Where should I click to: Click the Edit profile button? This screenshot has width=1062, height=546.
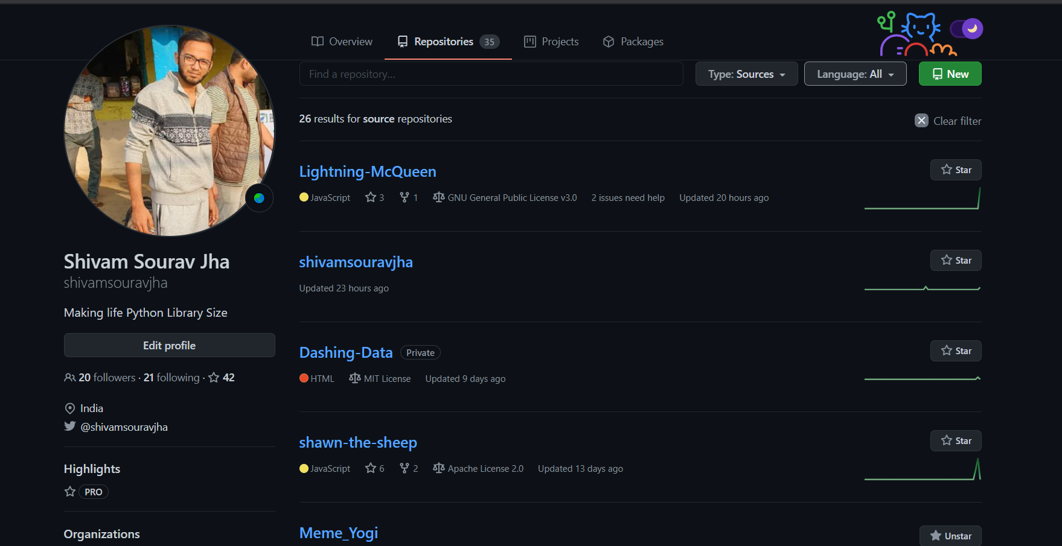point(170,345)
